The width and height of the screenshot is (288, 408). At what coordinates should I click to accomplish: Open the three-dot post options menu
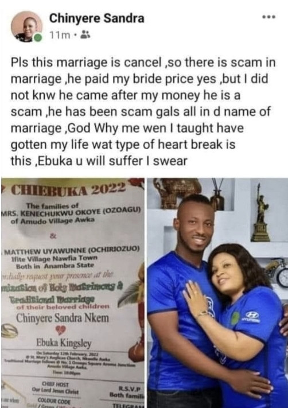coord(269,17)
